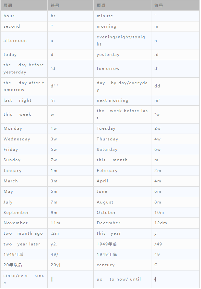
Task: Click the "last night" cell
Action: click(18, 100)
